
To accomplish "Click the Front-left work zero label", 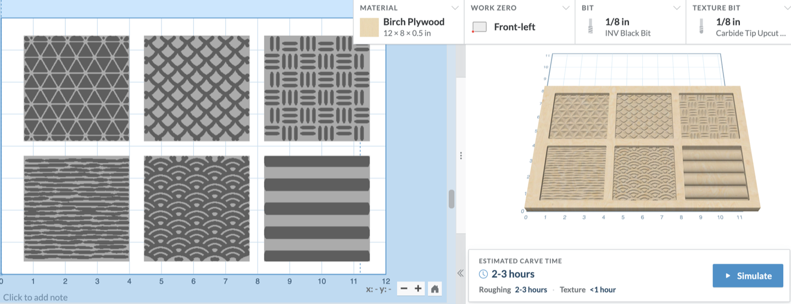I will (x=515, y=27).
